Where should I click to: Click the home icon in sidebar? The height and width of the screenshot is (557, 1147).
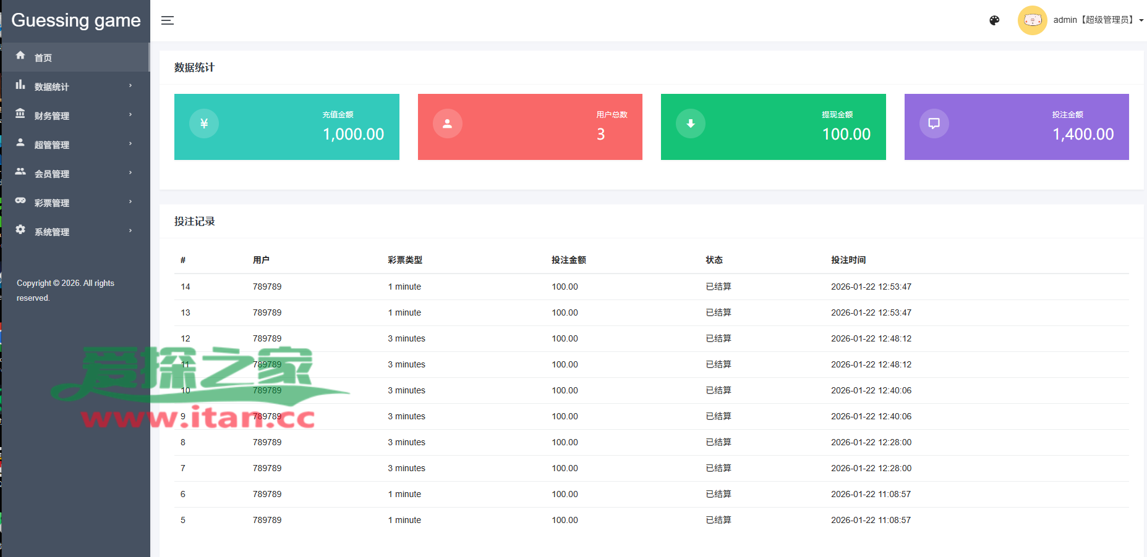tap(20, 56)
